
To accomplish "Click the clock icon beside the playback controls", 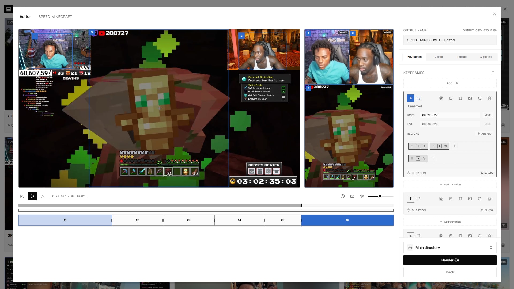I will click(x=343, y=196).
